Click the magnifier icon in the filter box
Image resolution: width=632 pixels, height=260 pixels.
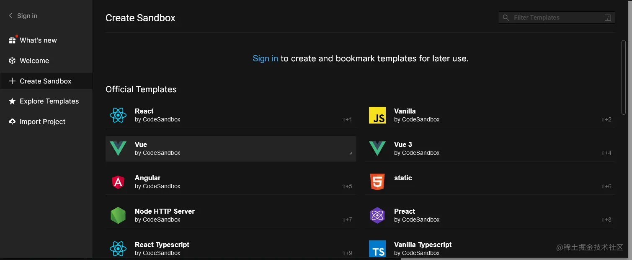tap(506, 18)
